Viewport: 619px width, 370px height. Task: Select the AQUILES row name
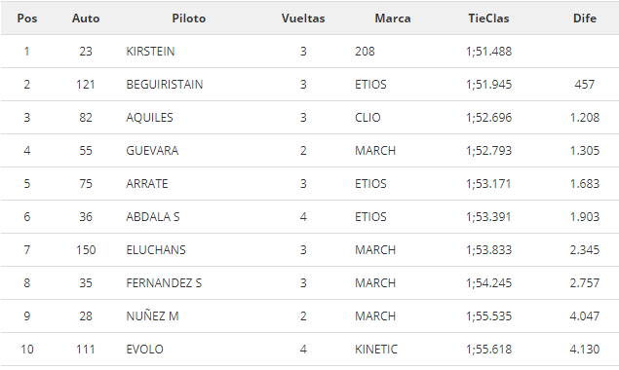(x=149, y=118)
